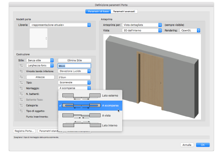Open the Vista 3D dall'interno dropdown

click(142, 31)
